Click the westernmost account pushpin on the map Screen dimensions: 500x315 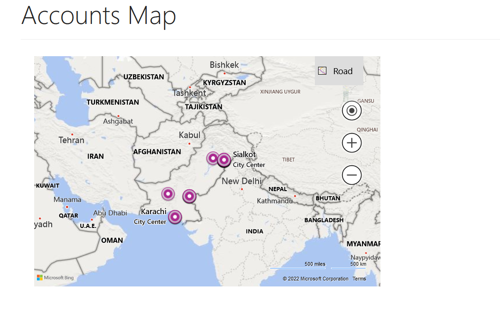tap(167, 194)
